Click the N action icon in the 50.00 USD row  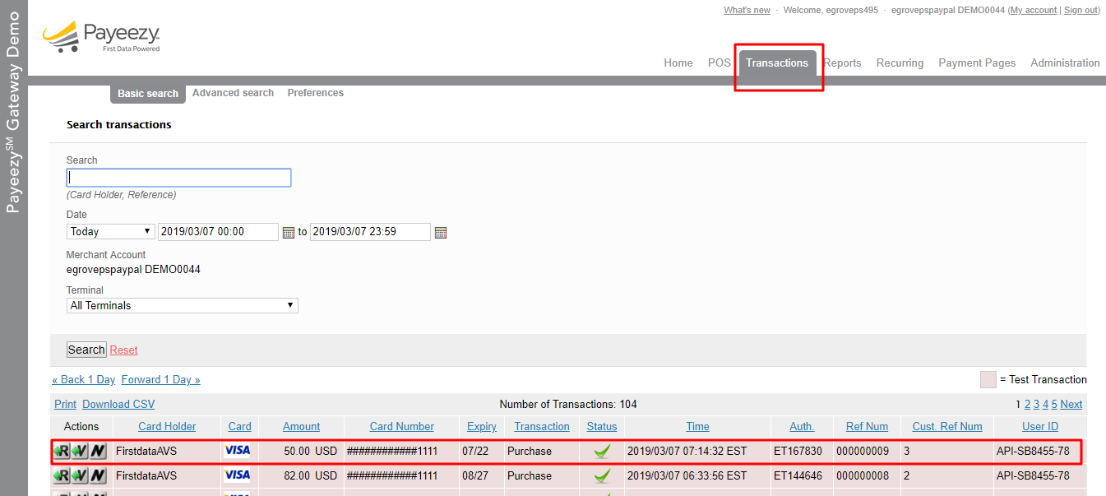tap(98, 451)
